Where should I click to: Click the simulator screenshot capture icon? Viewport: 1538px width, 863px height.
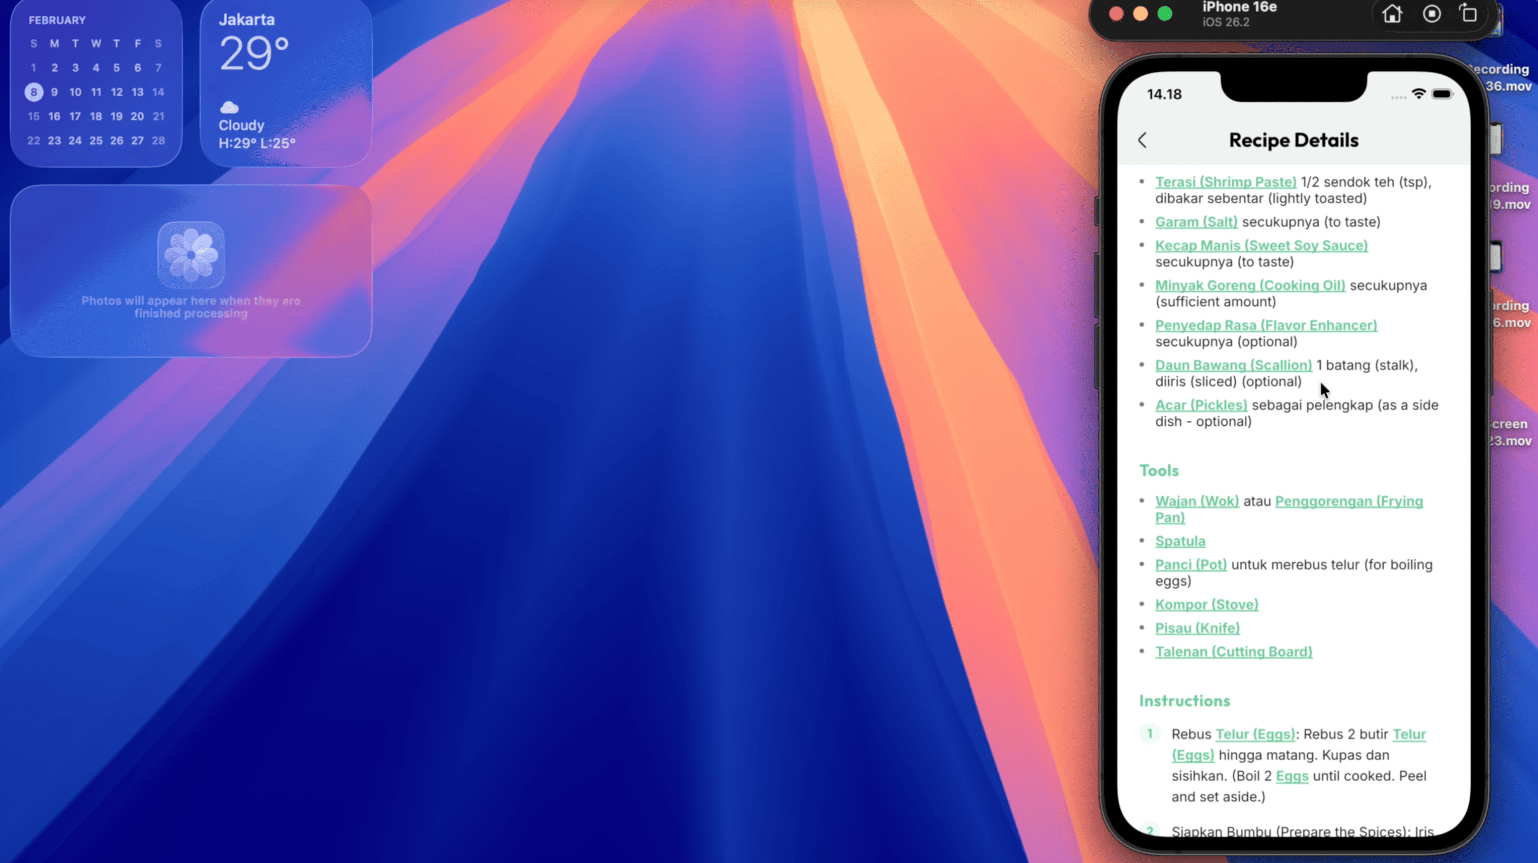[1431, 14]
